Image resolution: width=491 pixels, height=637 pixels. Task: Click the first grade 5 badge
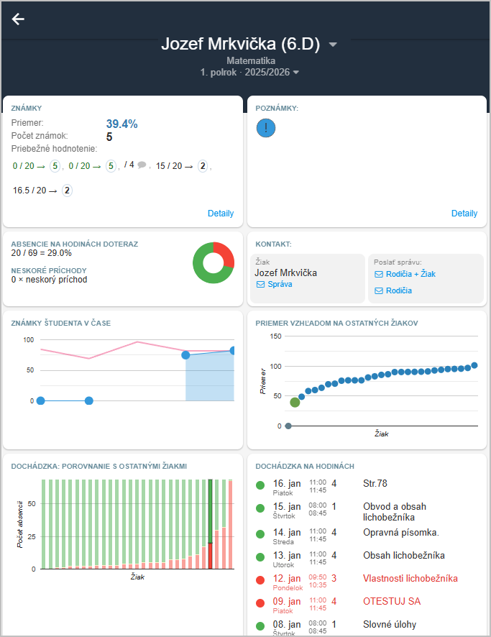point(55,166)
